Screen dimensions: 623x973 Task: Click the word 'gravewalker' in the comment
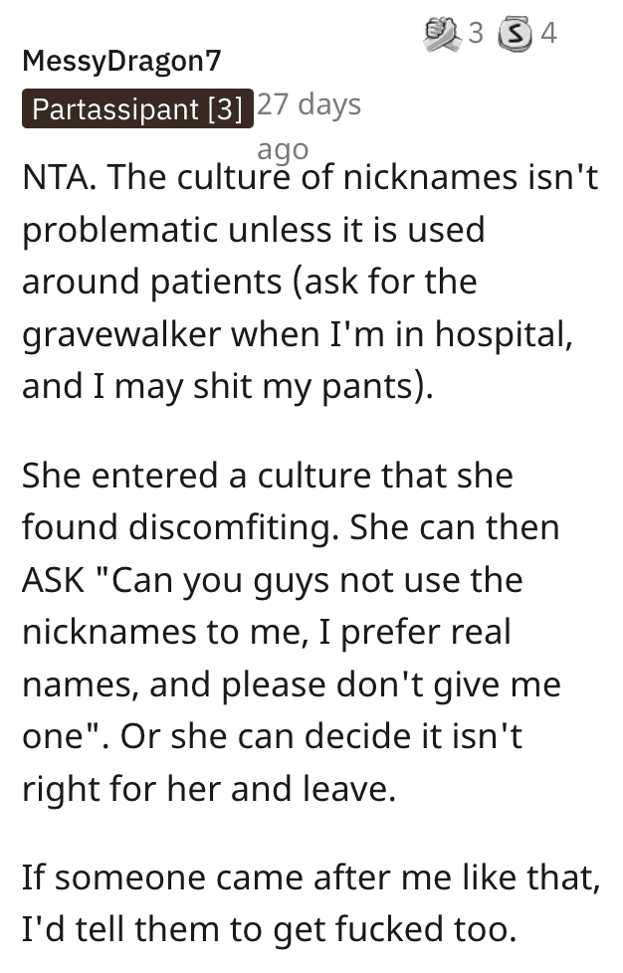pos(121,335)
